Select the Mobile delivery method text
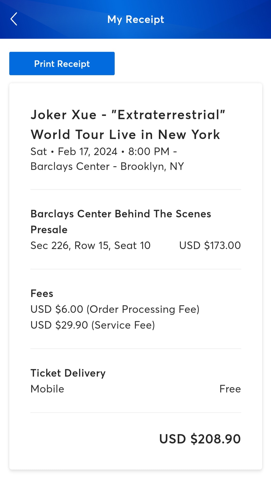The image size is (271, 482). click(x=47, y=389)
